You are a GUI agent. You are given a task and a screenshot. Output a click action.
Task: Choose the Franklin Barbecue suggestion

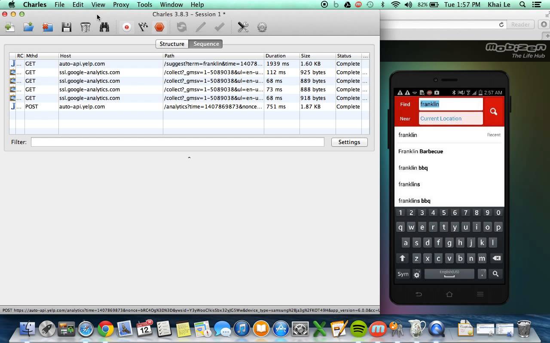449,151
